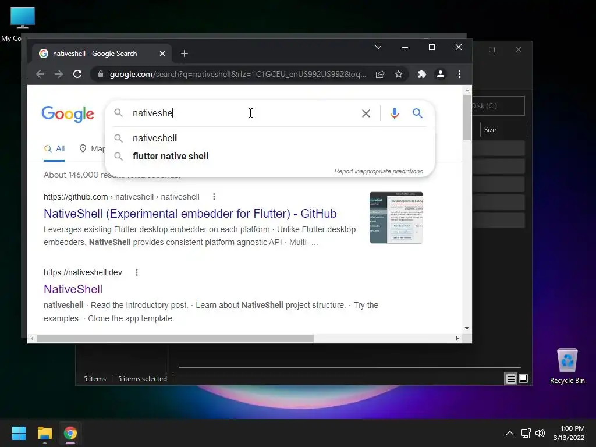Go forward in Chrome history
This screenshot has width=596, height=447.
click(x=59, y=74)
